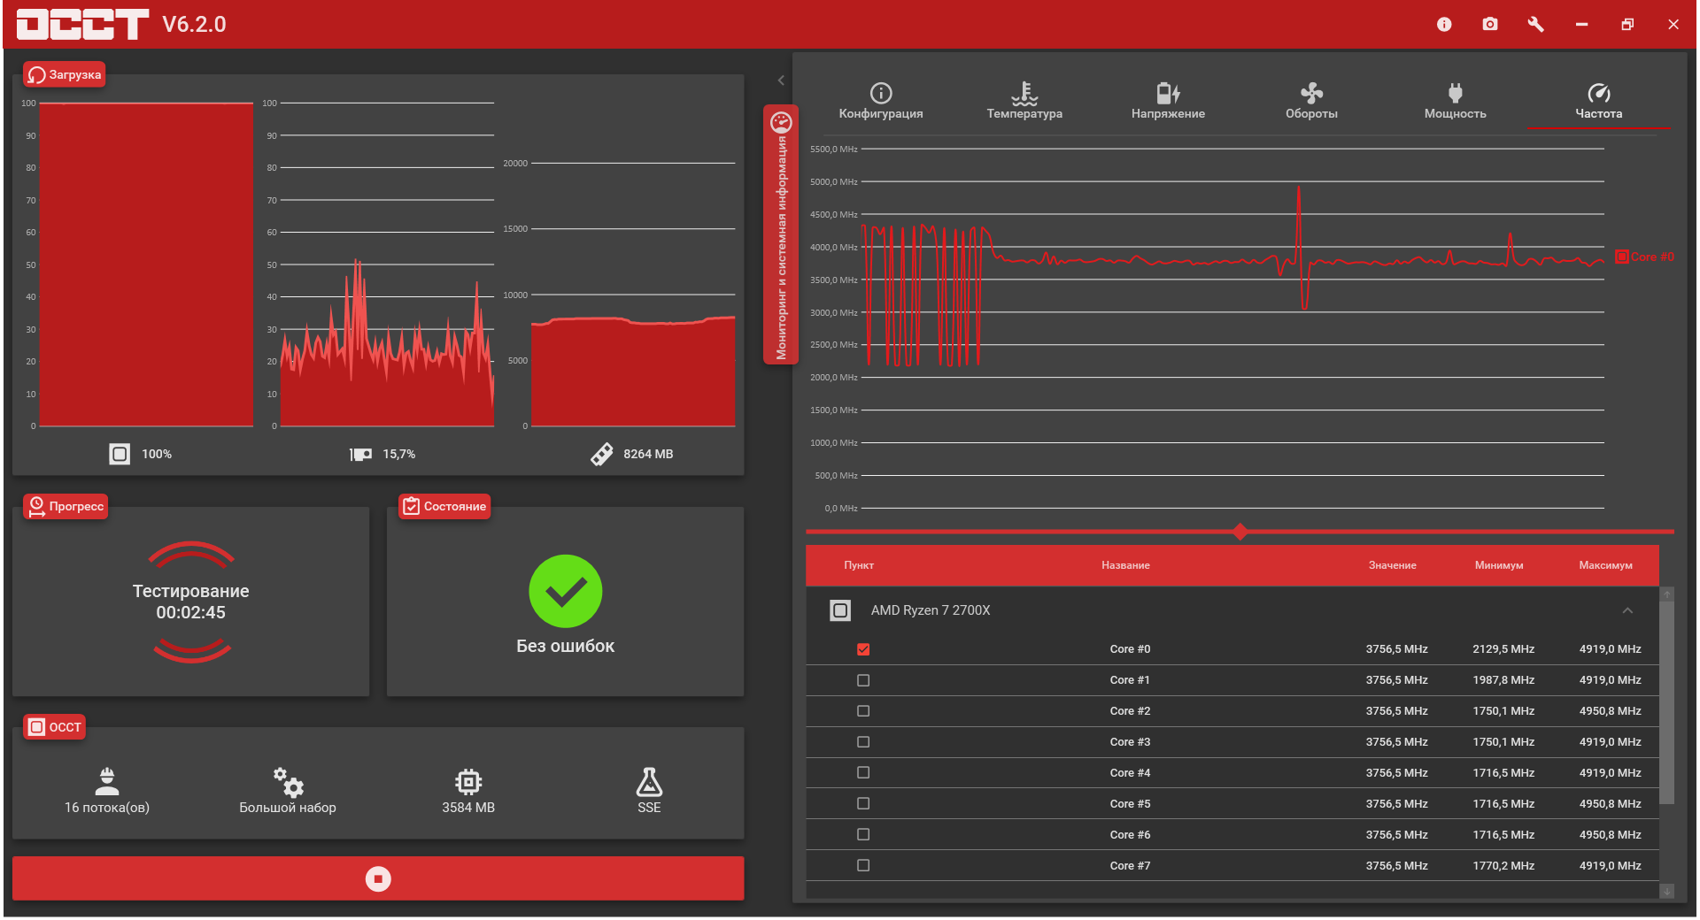Click the Мониторинг и системная информация sidebar button
Screen dimensions: 1700x920
pyautogui.click(x=781, y=235)
